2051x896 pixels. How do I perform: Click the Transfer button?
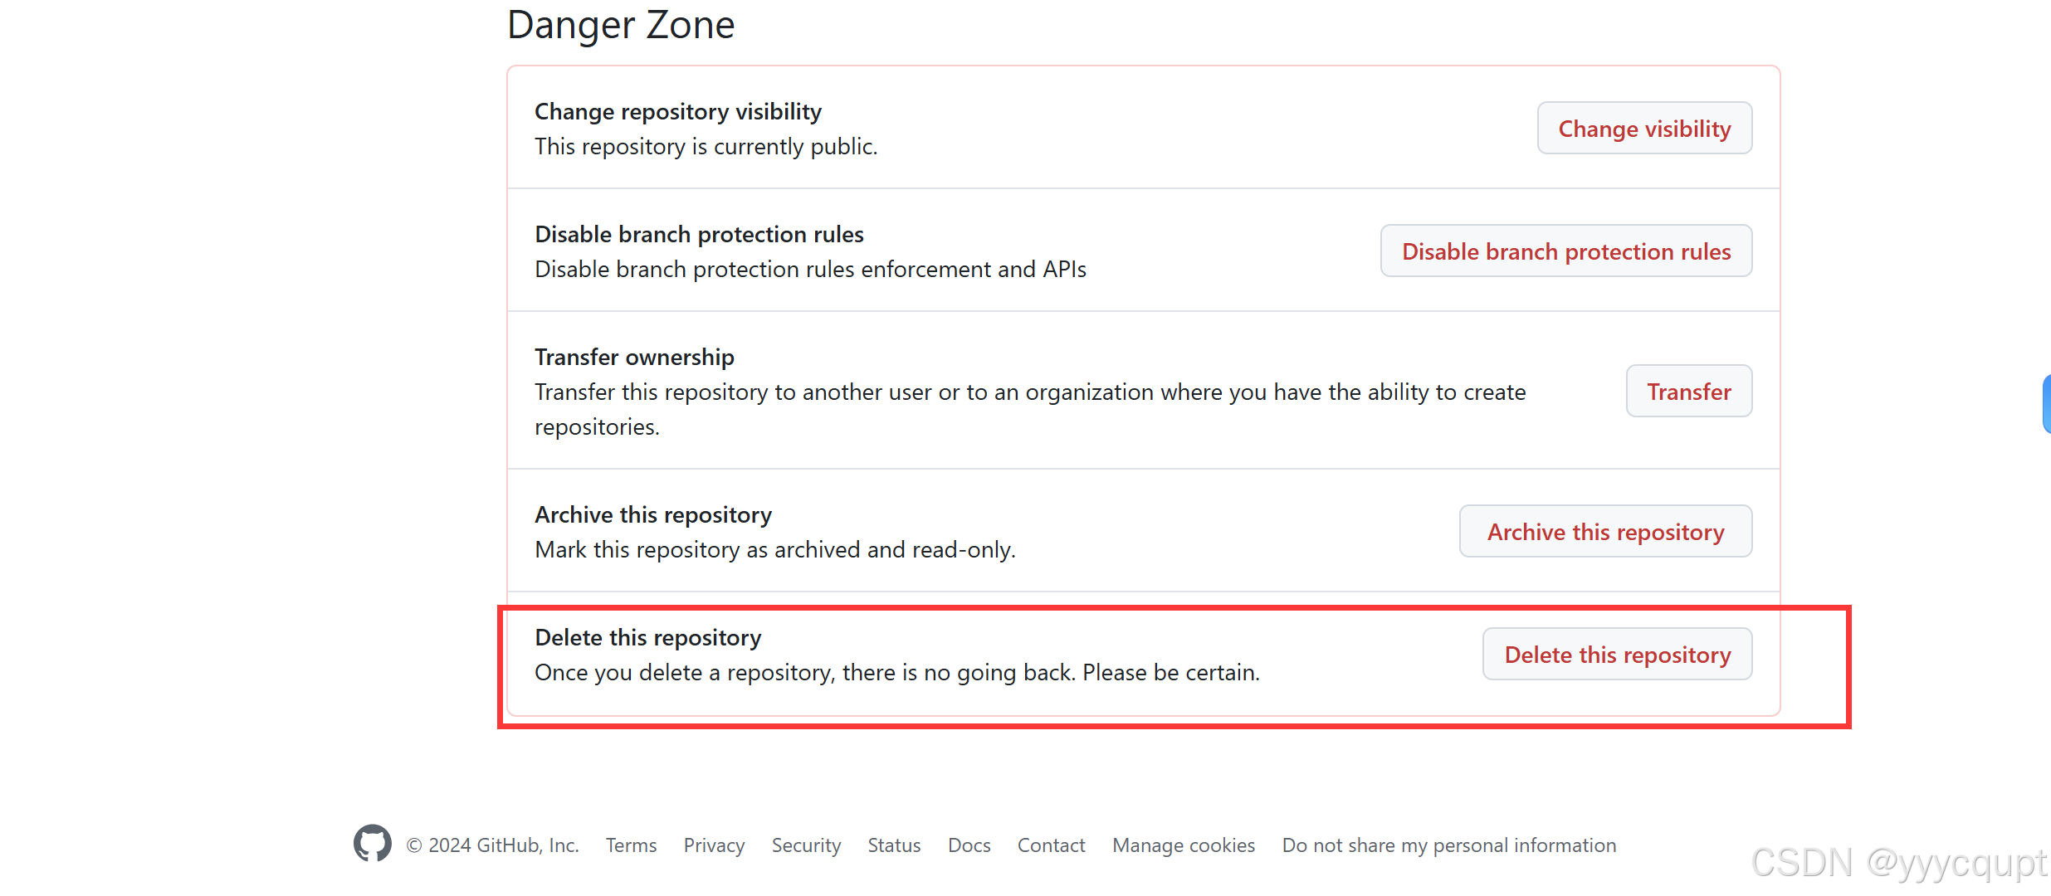(1689, 392)
